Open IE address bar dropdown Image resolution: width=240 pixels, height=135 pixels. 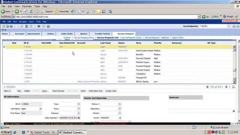pyautogui.click(x=199, y=16)
